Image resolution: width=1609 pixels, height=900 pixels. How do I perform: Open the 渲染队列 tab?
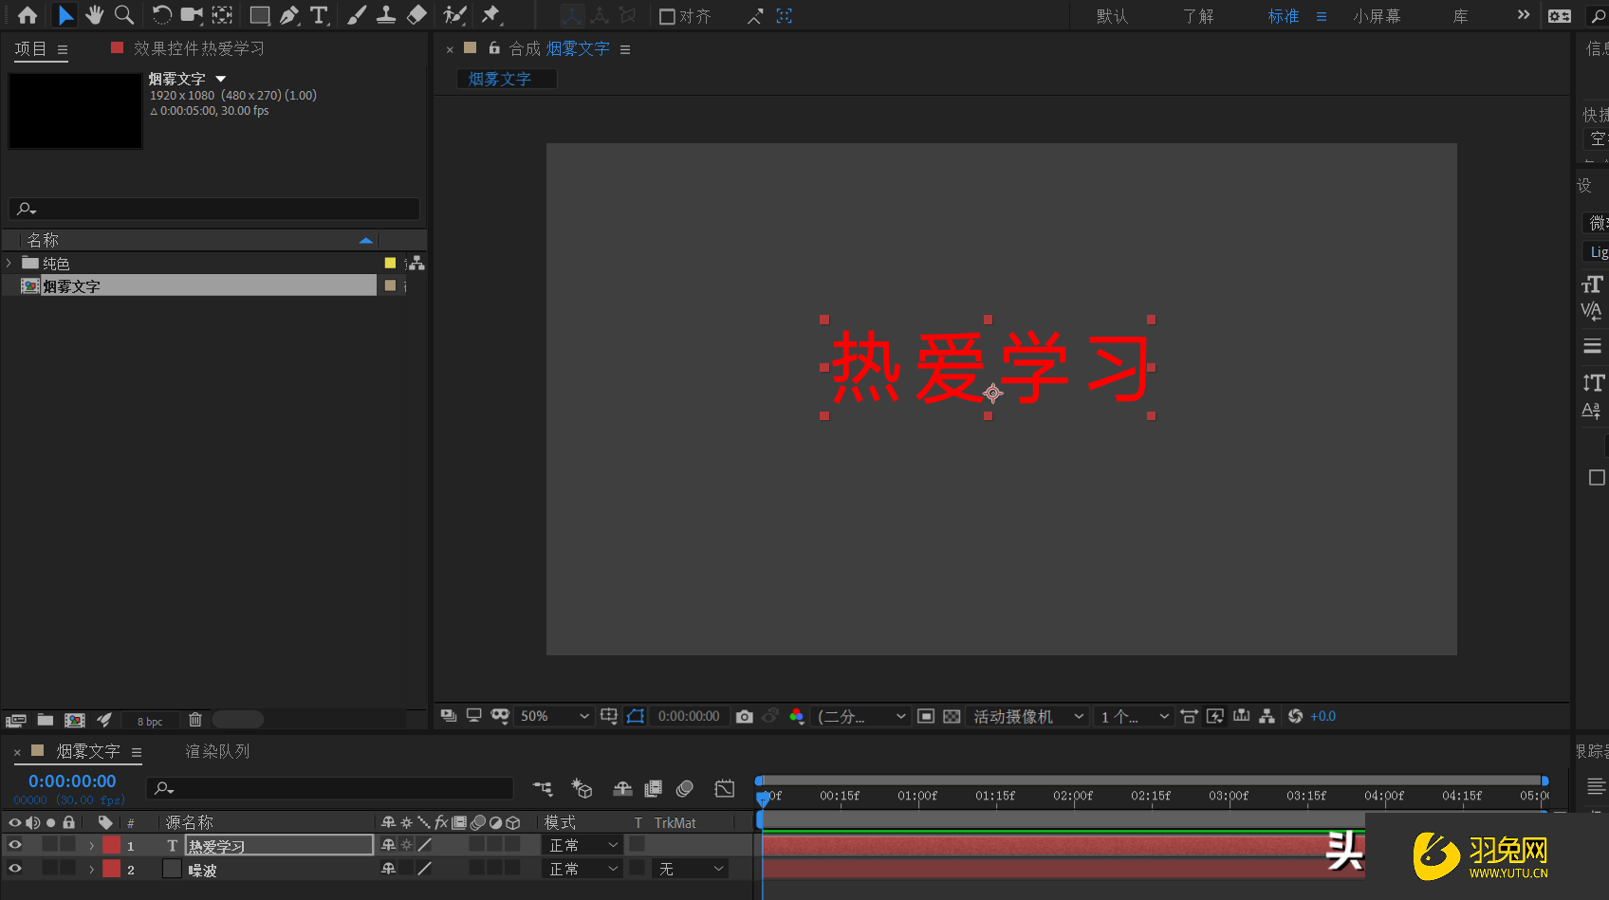pyautogui.click(x=217, y=751)
